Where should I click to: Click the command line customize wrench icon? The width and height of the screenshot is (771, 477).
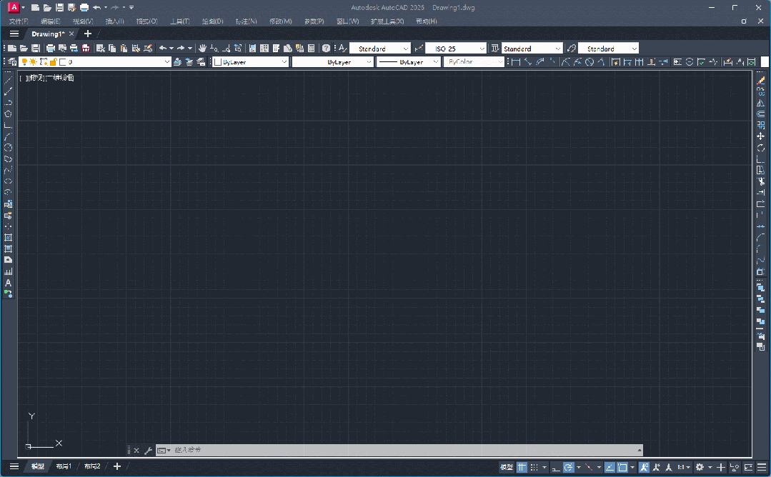[148, 450]
